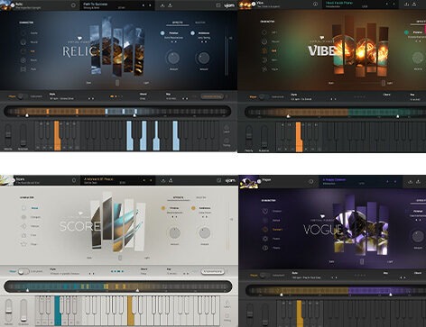This screenshot has width=426, height=327.
Task: Open the tab beside Effects in Score
Action: pyautogui.click(x=201, y=197)
